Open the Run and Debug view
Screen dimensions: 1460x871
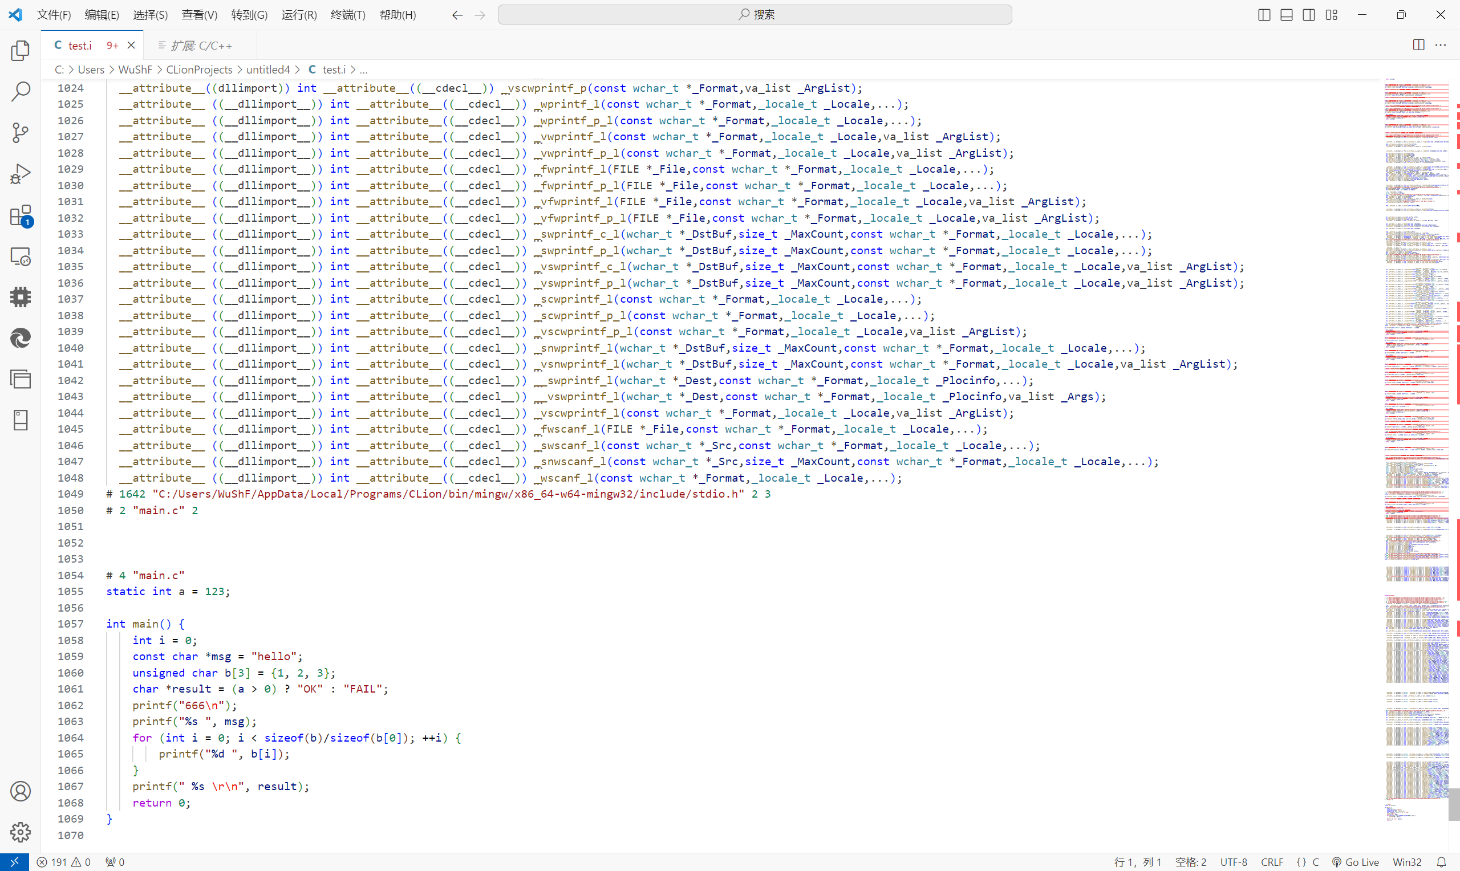tap(21, 174)
